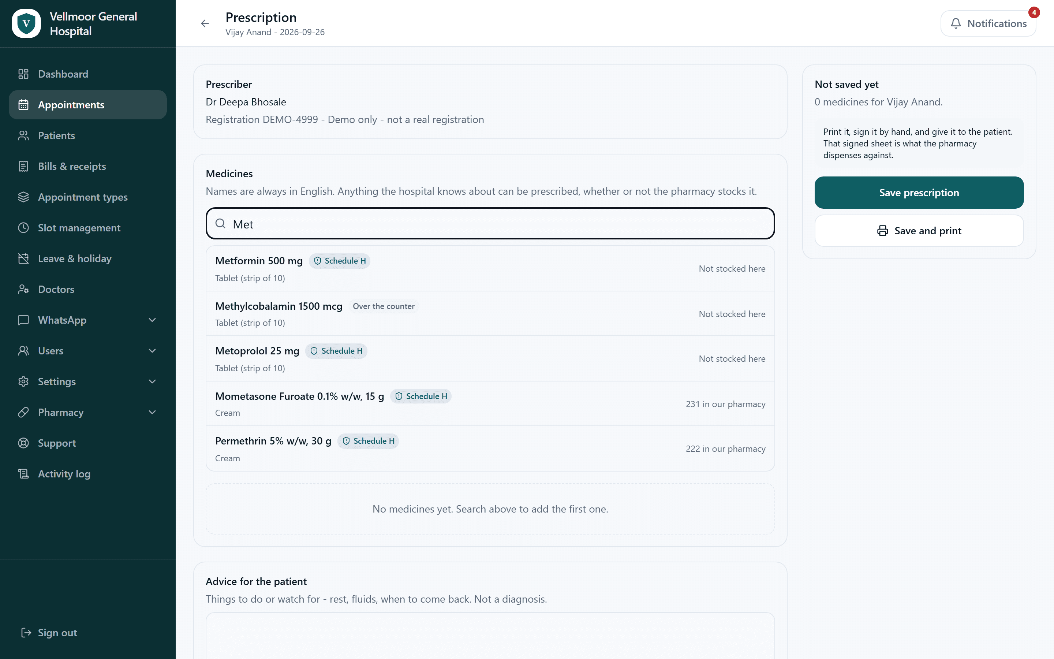Screen dimensions: 1054x659
Task: Click the Patients people icon
Action: pos(23,135)
